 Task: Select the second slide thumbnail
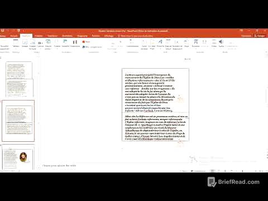20,88
